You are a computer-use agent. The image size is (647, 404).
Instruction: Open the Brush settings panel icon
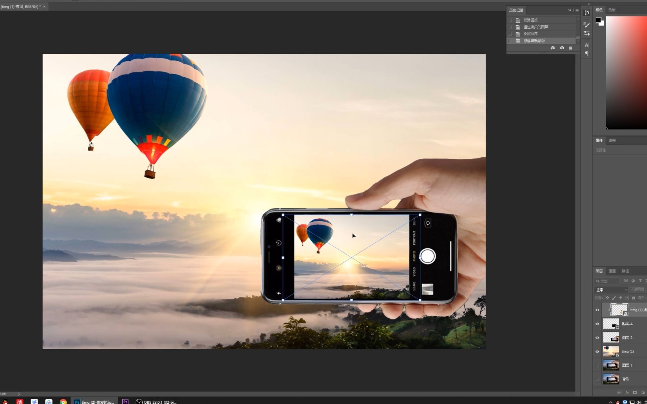coord(587,25)
